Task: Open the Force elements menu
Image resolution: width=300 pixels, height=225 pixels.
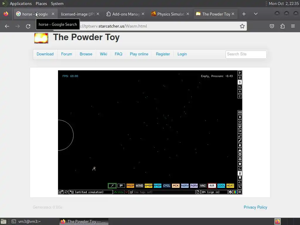Action: tap(240, 131)
